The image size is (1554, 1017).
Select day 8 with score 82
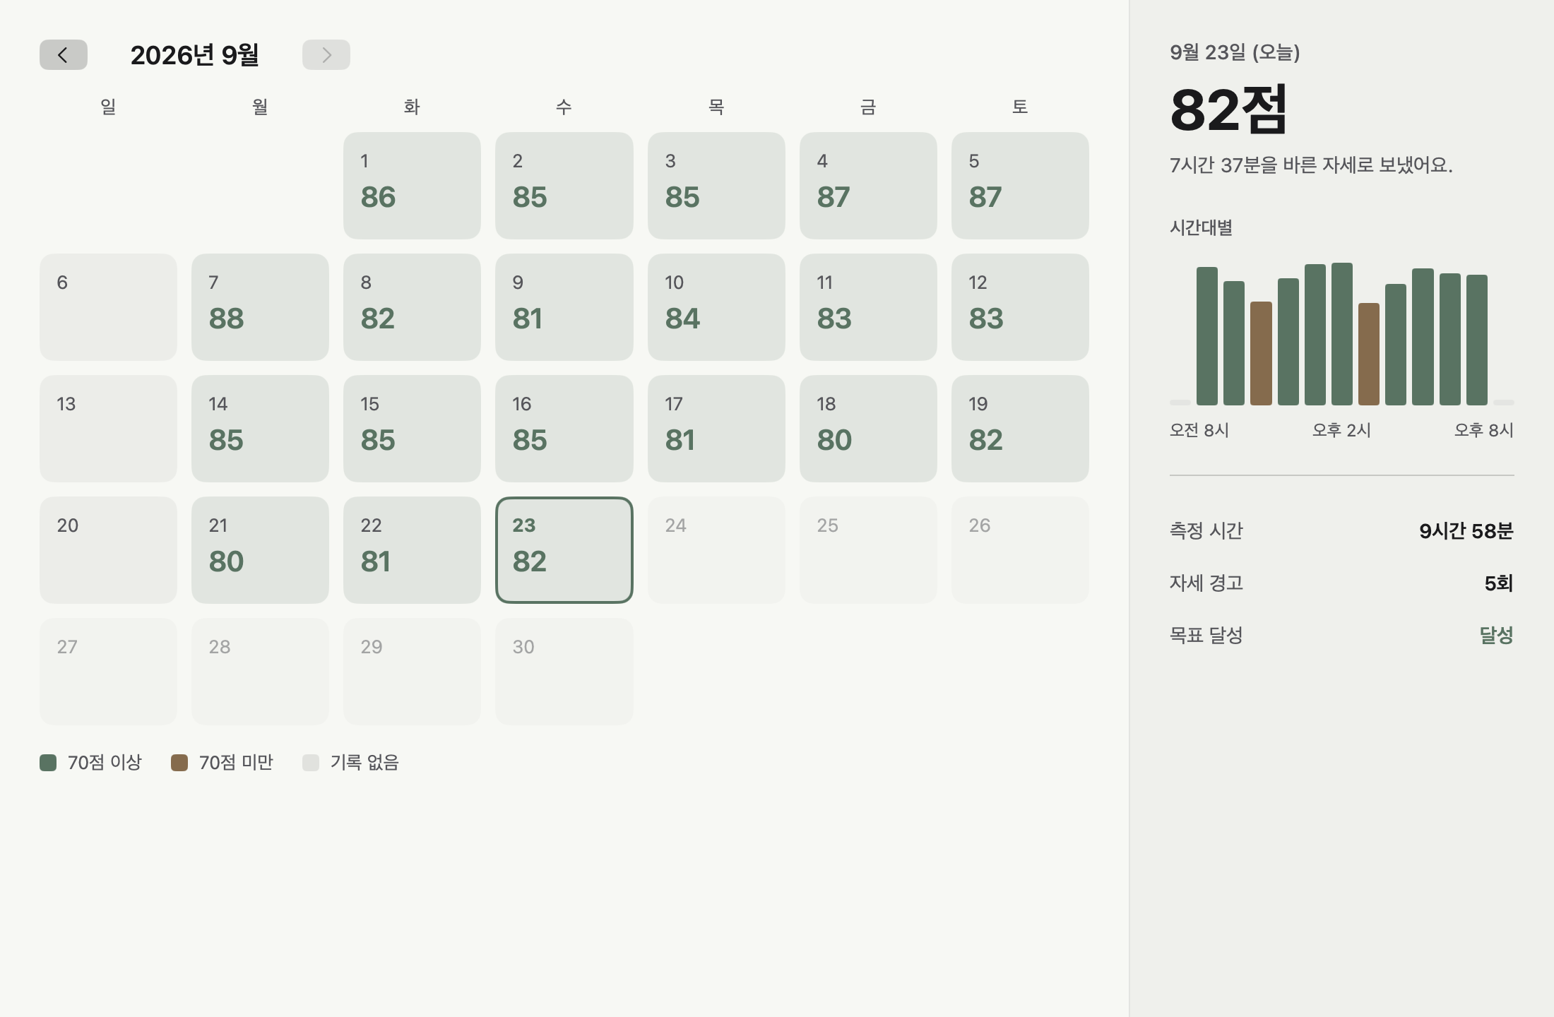(x=412, y=307)
